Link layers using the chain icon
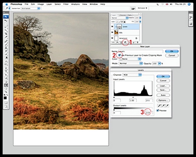The height and width of the screenshot is (157, 196). coord(113,42)
